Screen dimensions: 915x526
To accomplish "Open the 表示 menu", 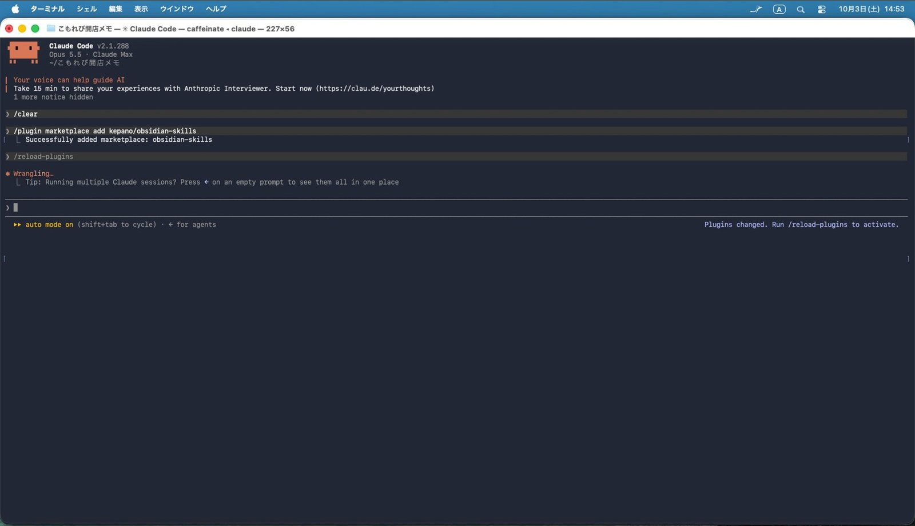I will 141,9.
